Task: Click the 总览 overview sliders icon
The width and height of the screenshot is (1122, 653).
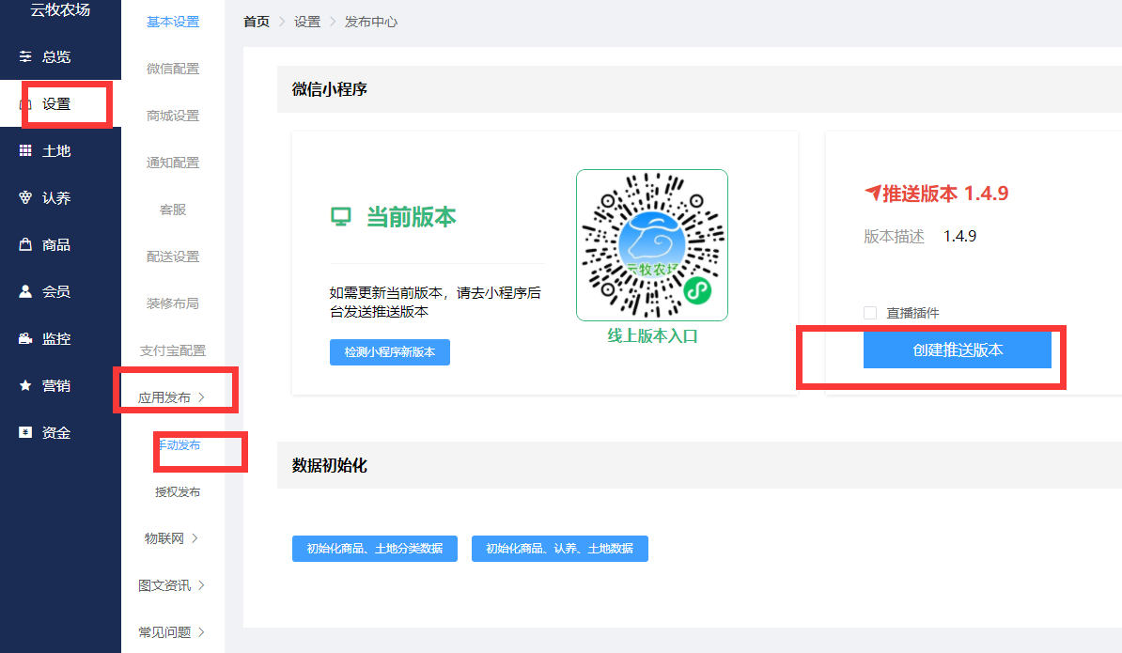Action: coord(25,56)
